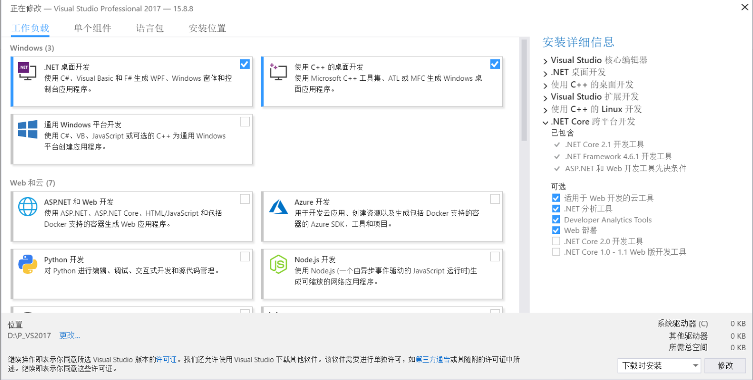Screen dimensions: 753x380
Task: Click the .NET Core 2.1 开发工具 included item
Action: pyautogui.click(x=604, y=145)
